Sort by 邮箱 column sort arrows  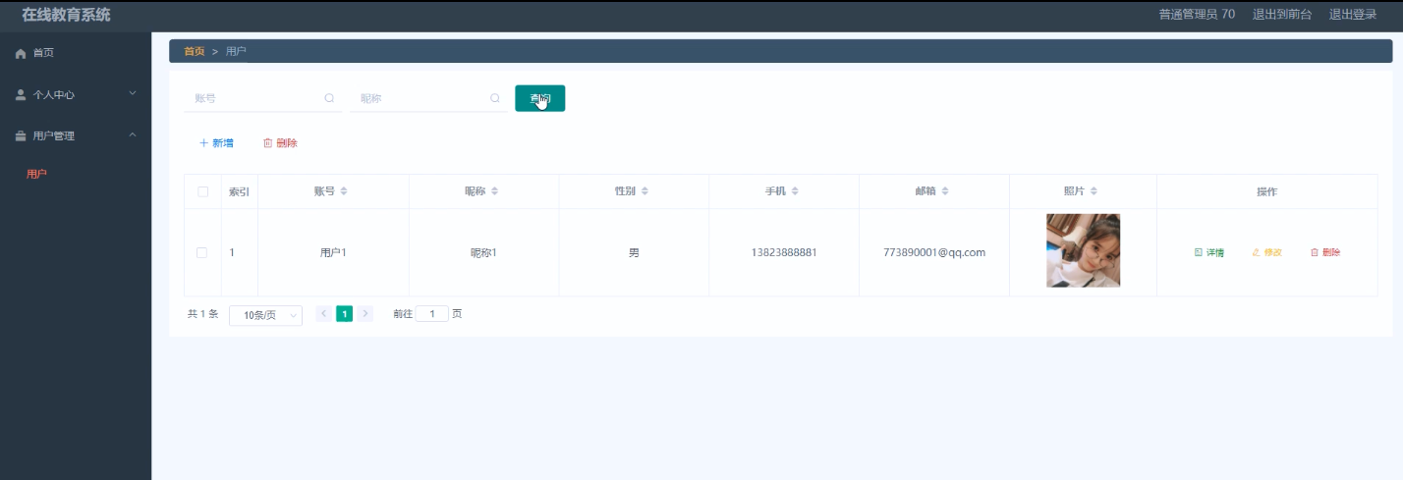pos(945,191)
